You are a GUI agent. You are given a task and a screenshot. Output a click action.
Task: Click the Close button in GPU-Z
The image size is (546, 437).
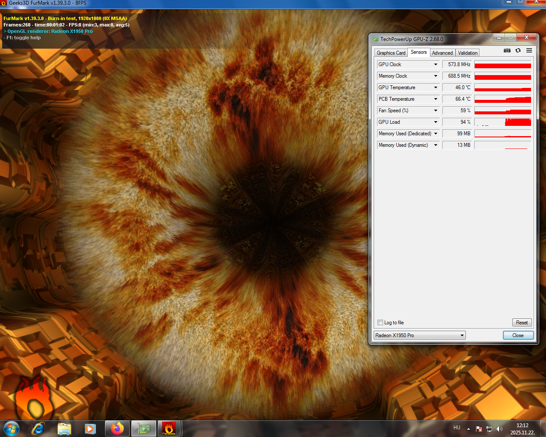(518, 335)
